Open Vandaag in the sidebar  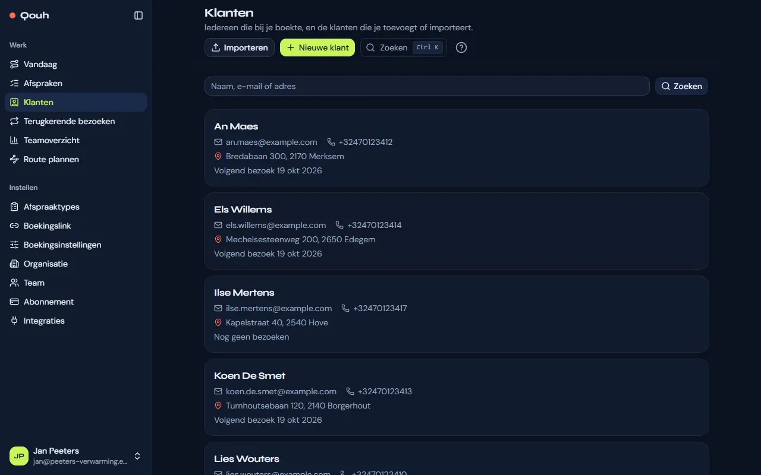coord(76,64)
